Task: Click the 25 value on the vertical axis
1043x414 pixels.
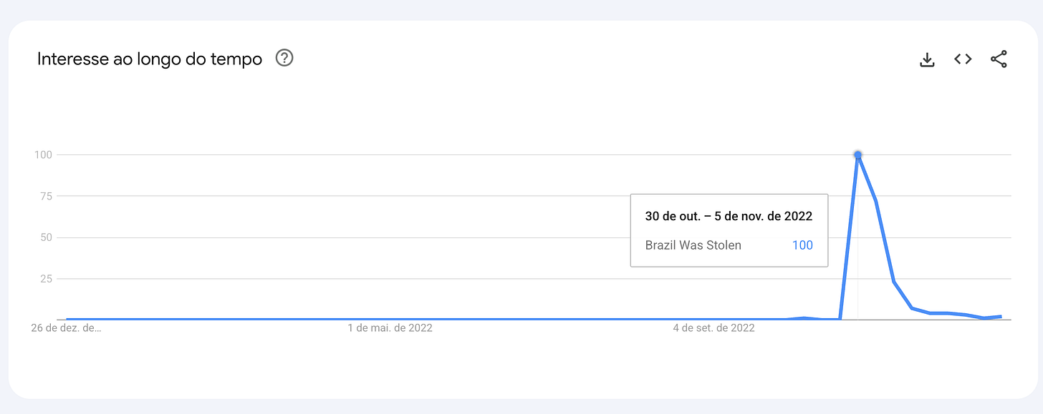Action: click(x=48, y=278)
